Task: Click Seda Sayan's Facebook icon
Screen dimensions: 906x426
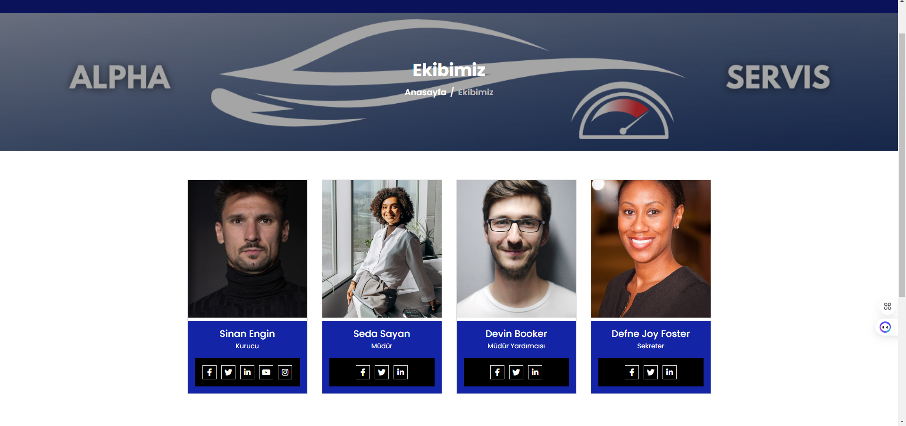Action: (363, 372)
